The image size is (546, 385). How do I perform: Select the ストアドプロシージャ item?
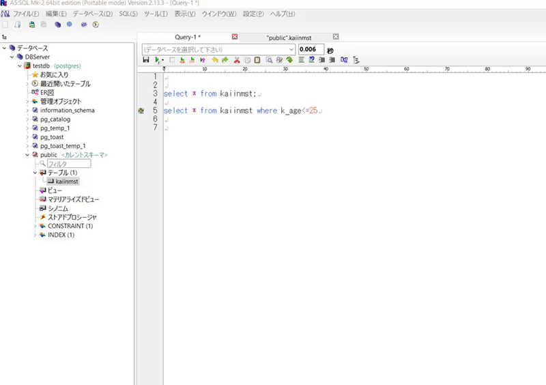[72, 217]
